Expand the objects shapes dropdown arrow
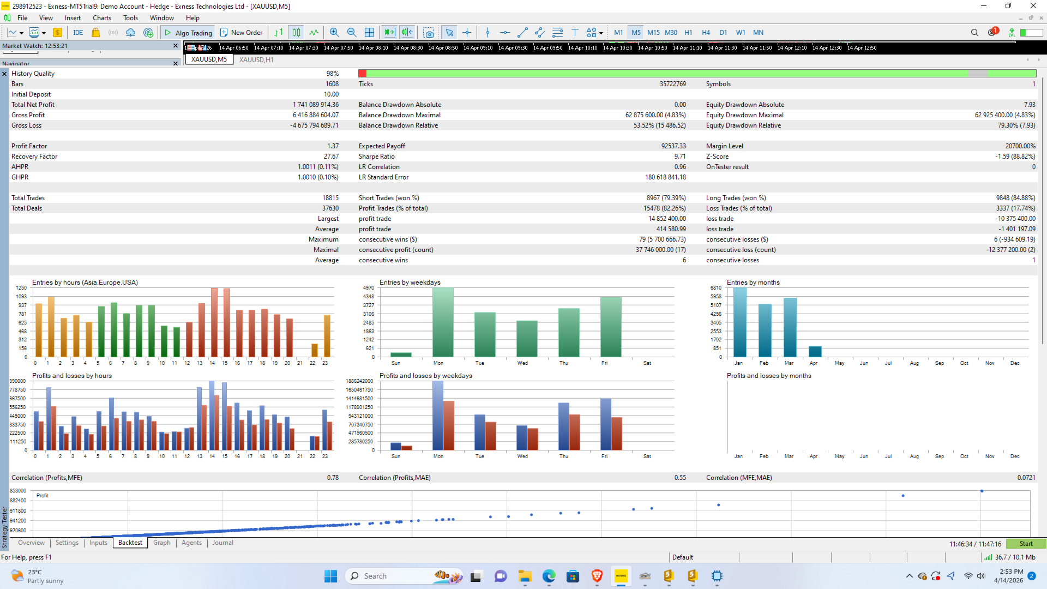This screenshot has height=589, width=1047. pos(601,33)
